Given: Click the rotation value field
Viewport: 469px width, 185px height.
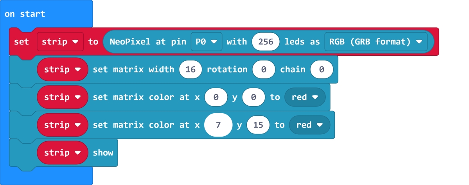Looking at the screenshot, I should click(264, 69).
